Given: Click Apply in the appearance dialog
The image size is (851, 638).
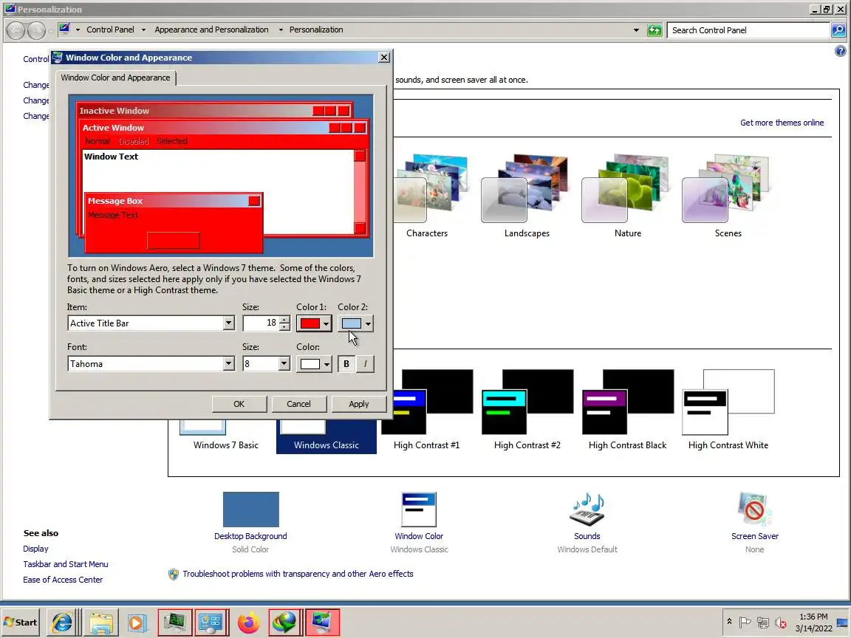Looking at the screenshot, I should [x=359, y=404].
